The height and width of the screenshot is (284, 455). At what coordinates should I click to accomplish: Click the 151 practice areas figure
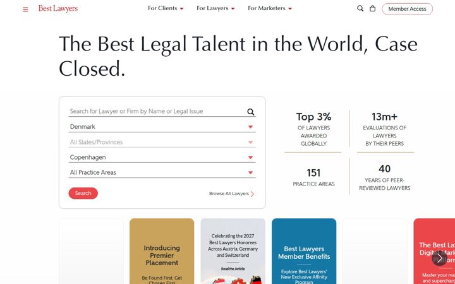(313, 173)
